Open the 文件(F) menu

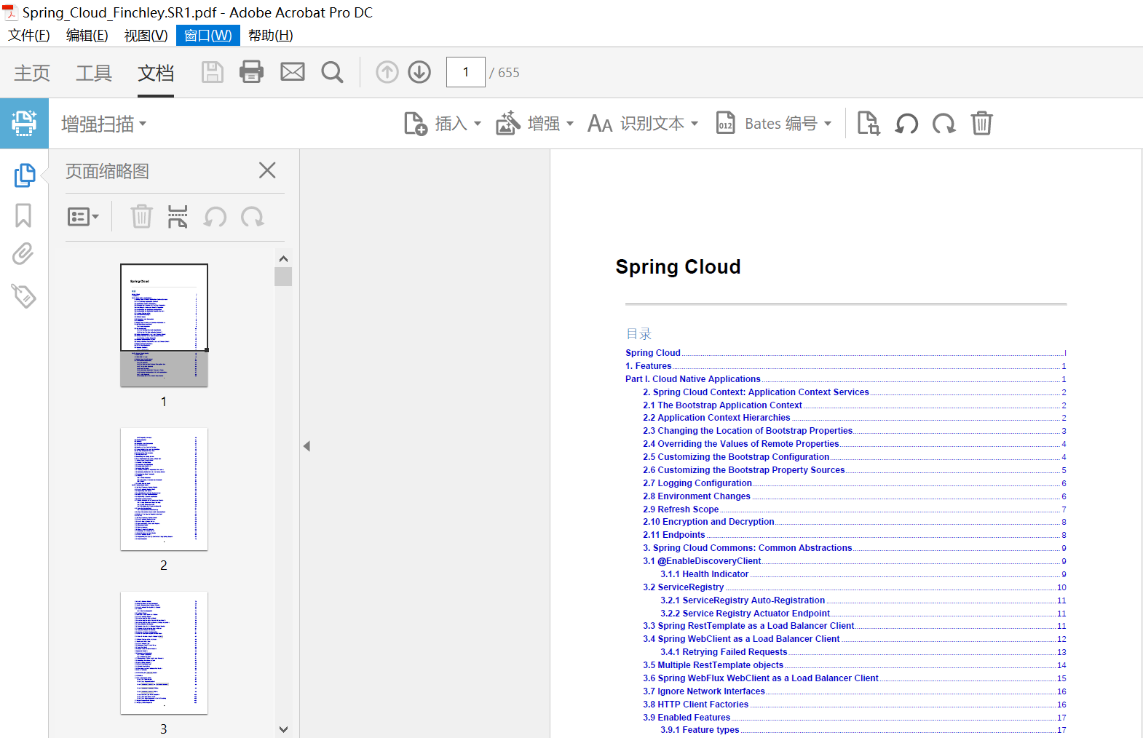pyautogui.click(x=29, y=35)
